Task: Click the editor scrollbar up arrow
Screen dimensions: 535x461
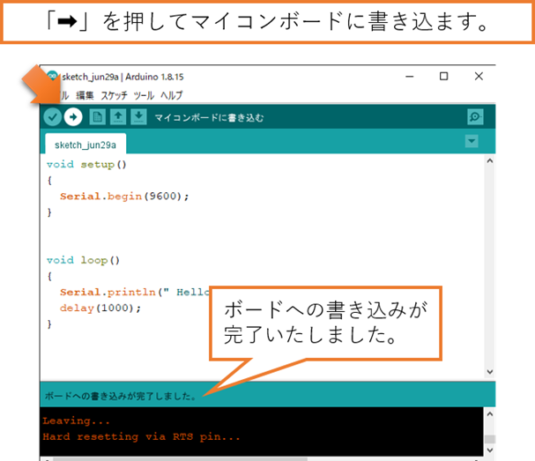Action: [490, 160]
